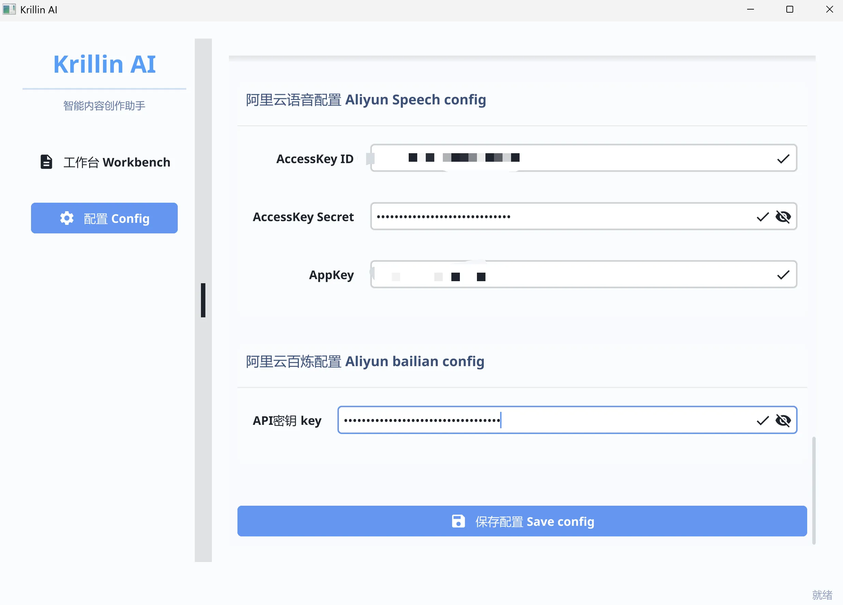Screen dimensions: 843x605
Task: Click the checkmark in the AccessKey Secret field
Action: coord(762,217)
